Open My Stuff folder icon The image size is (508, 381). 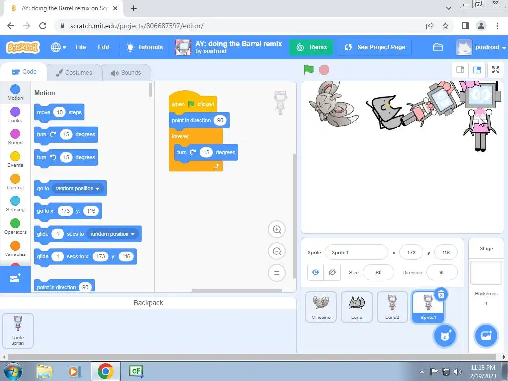point(438,47)
